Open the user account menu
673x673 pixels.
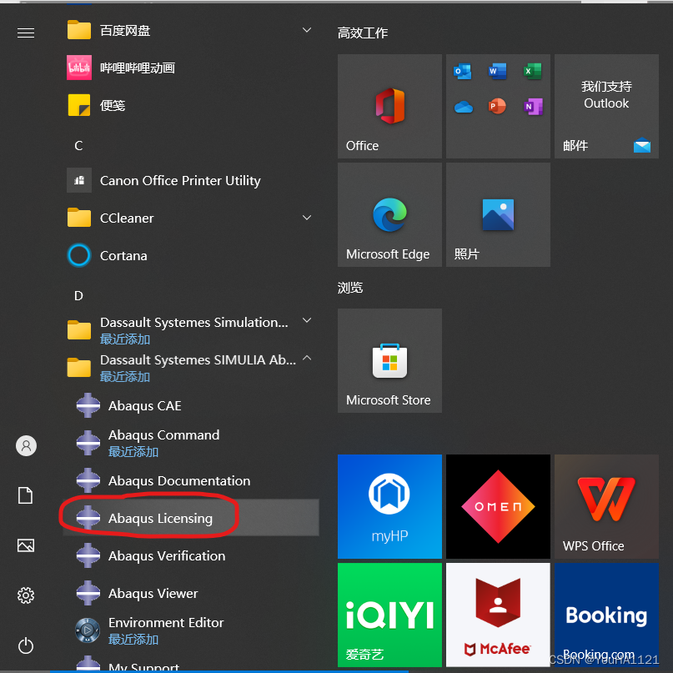(26, 446)
